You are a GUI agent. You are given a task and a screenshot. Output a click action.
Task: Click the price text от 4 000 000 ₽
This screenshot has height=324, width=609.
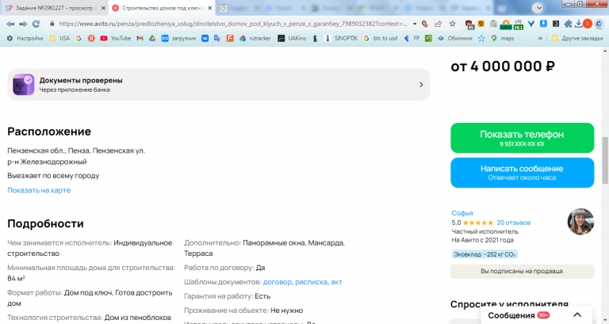[503, 67]
